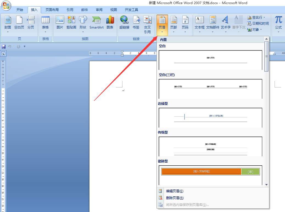Insert a hyperlink (超链接)
Viewport: 285px width, 212px height.
124,23
